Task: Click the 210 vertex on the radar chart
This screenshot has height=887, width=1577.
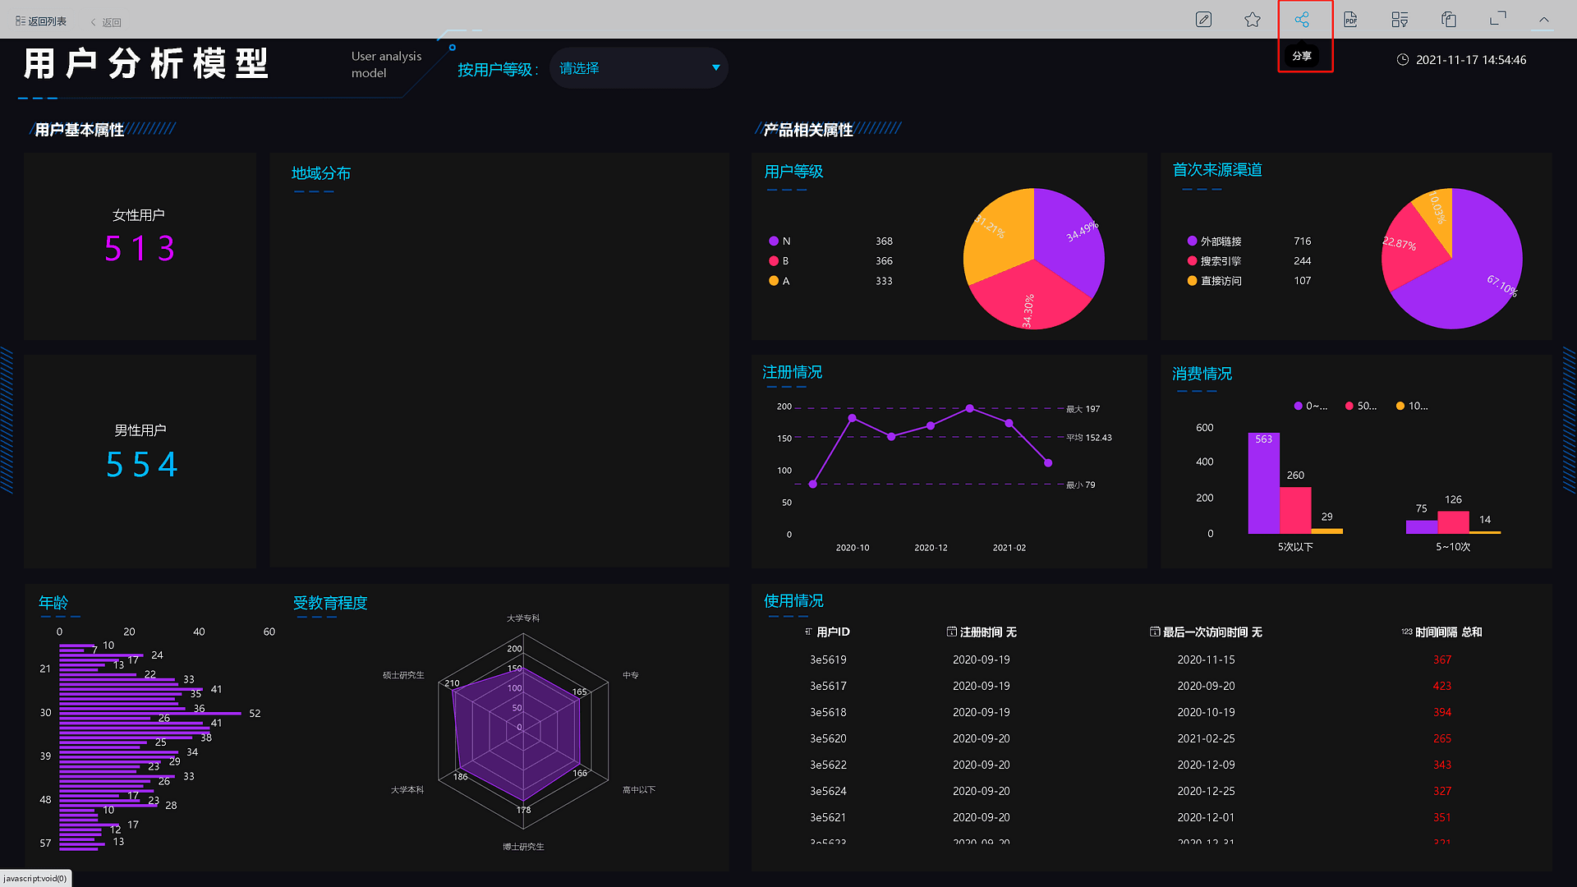Action: (x=453, y=692)
